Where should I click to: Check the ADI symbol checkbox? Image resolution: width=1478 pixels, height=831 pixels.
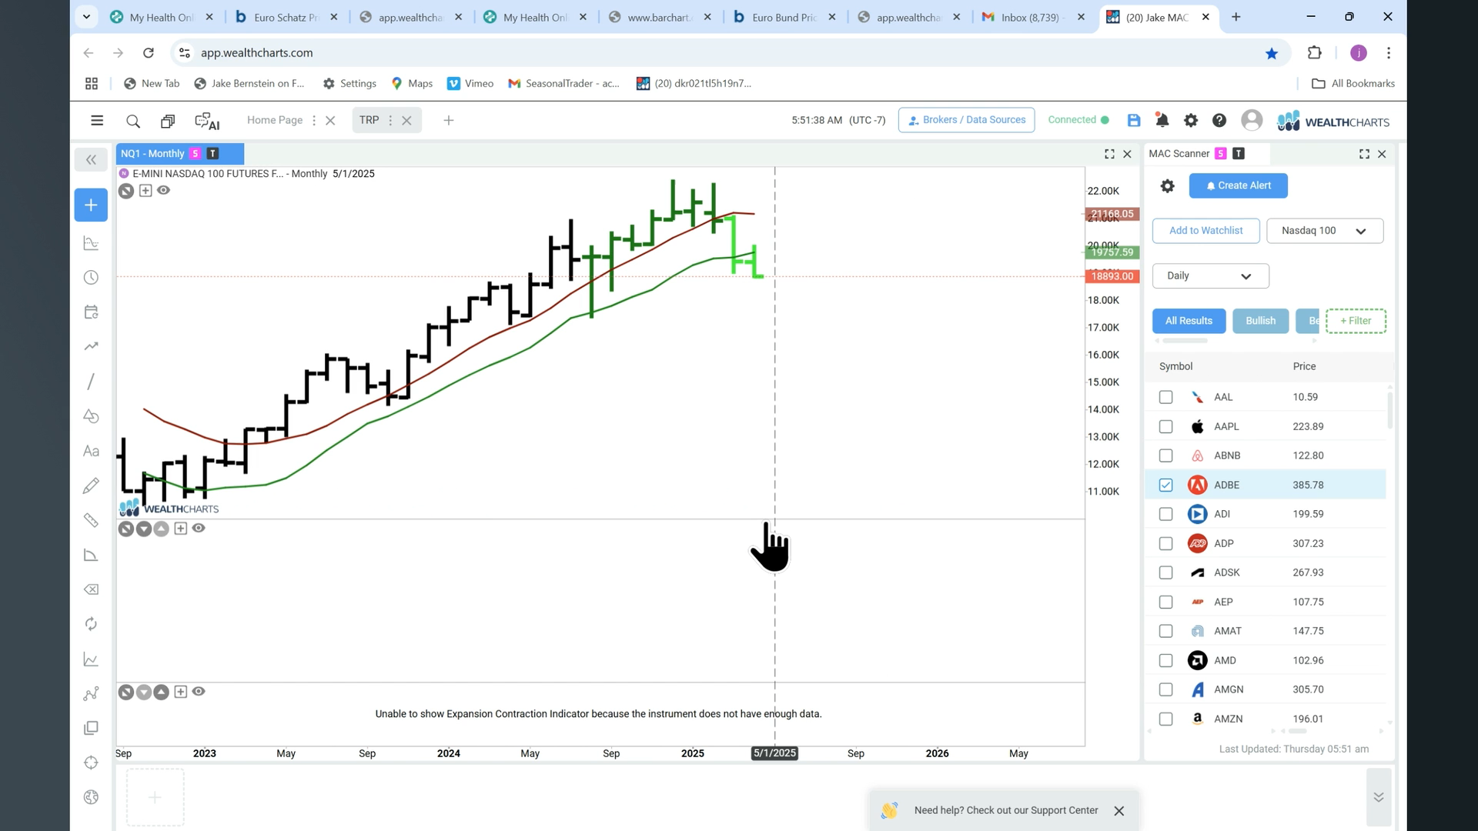(x=1165, y=514)
